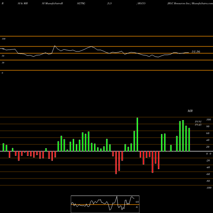
Task: Click the RGC Resources Inc. MunafaSutra.com header text
Action: tap(190, 3)
